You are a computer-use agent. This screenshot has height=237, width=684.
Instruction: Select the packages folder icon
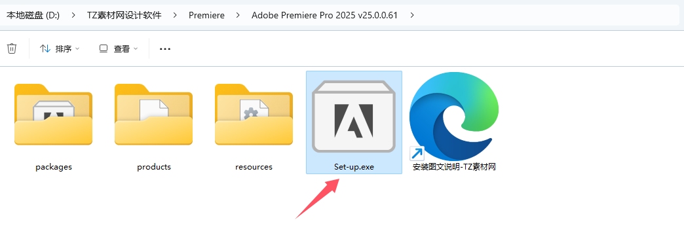point(53,114)
